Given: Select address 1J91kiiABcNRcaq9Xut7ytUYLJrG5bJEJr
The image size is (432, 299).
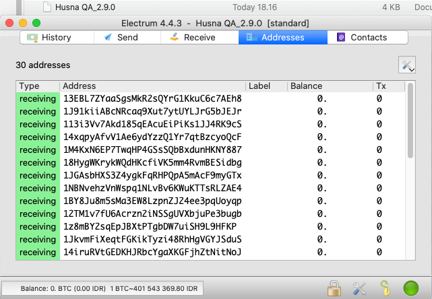Looking at the screenshot, I should tap(152, 112).
